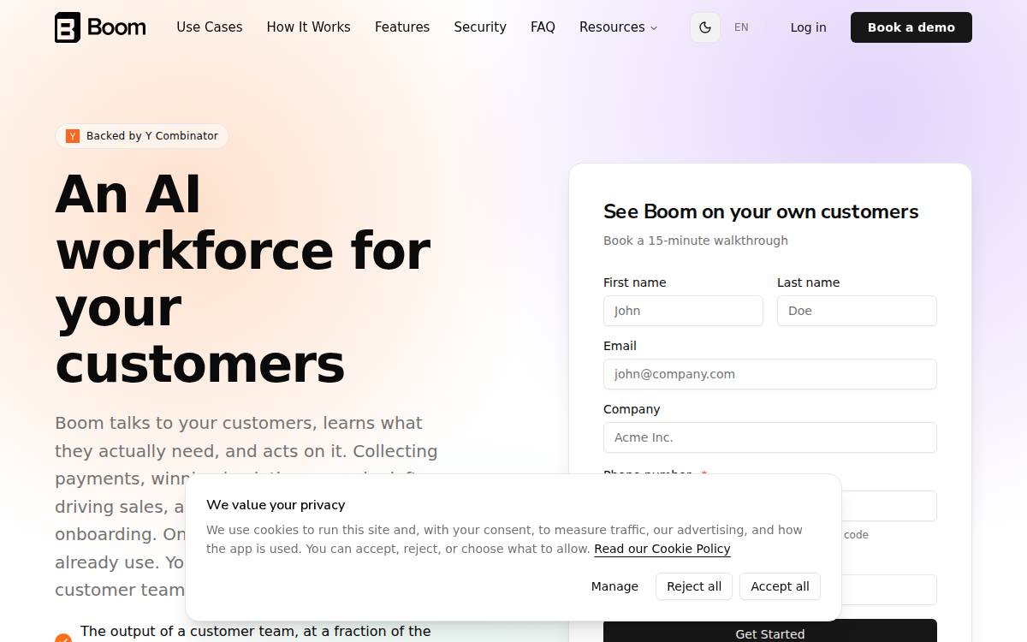1027x642 pixels.
Task: Click the Log in link
Action: pos(809,27)
